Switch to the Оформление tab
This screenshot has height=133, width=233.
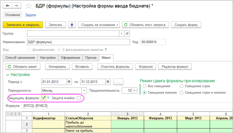(x=70, y=58)
